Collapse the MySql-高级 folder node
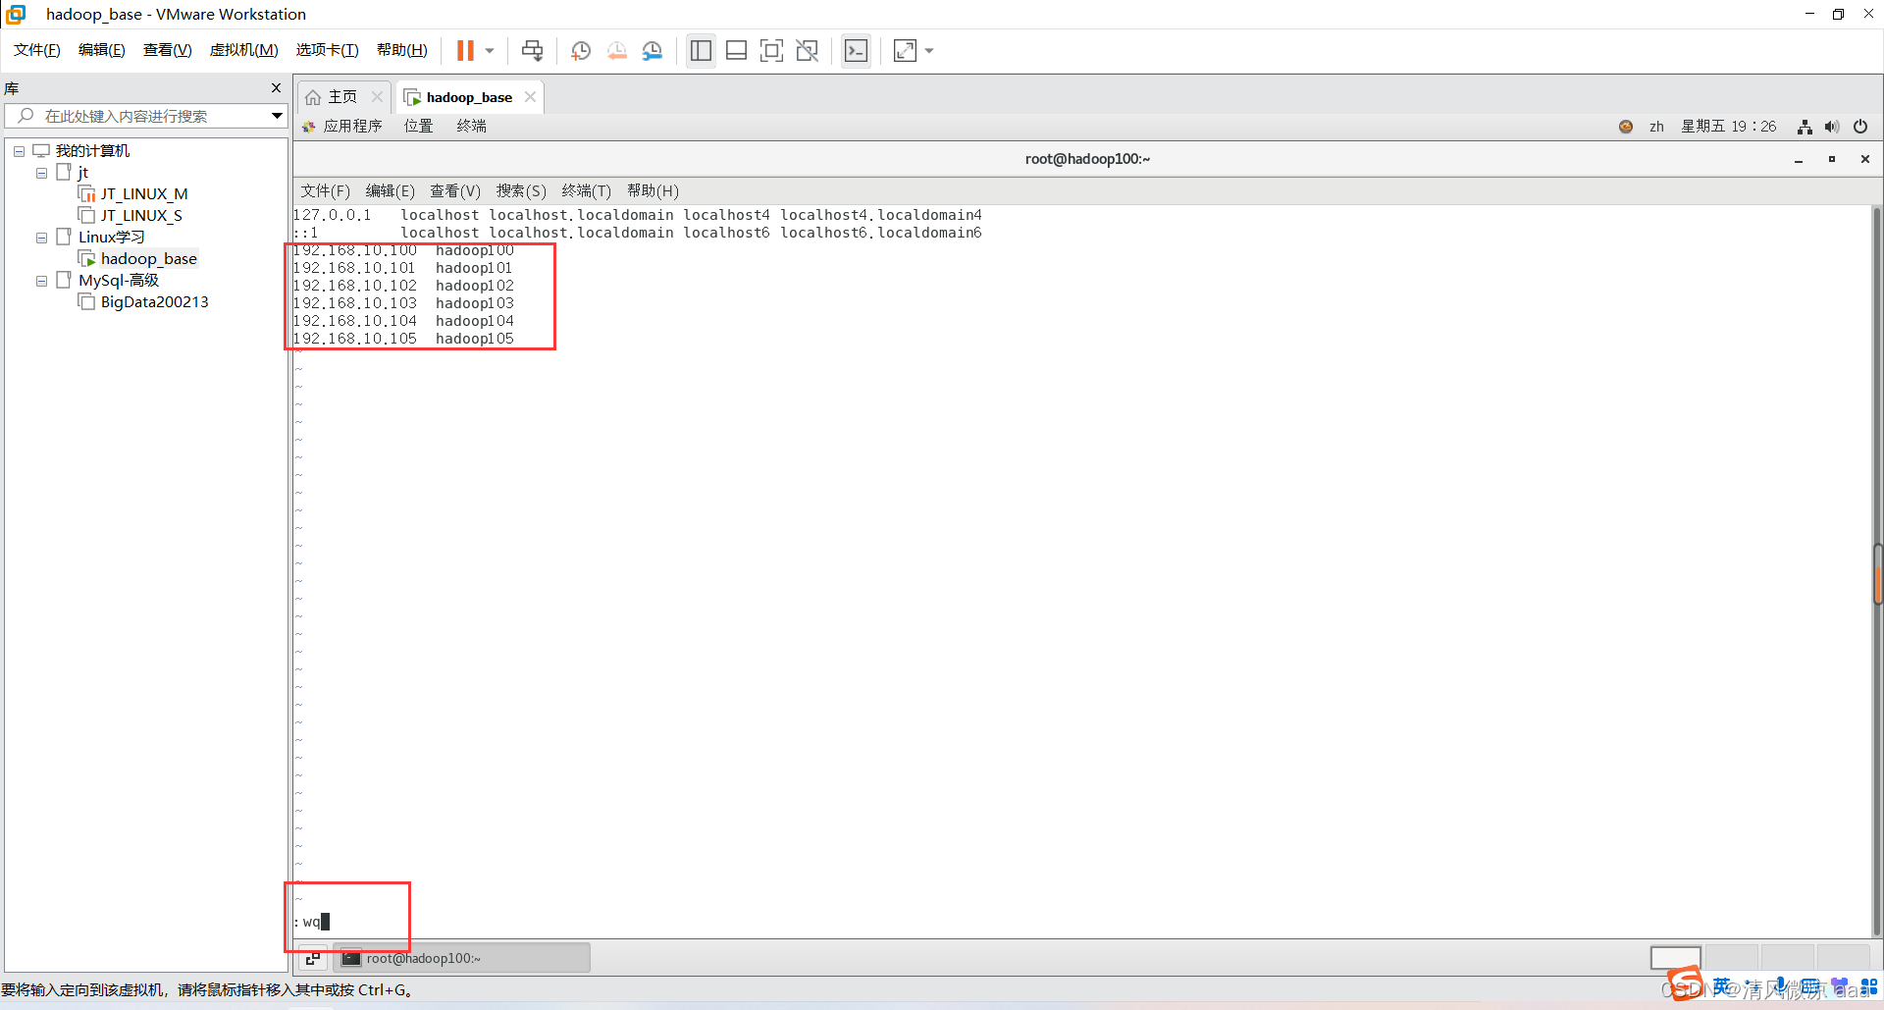The image size is (1884, 1010). [x=41, y=281]
